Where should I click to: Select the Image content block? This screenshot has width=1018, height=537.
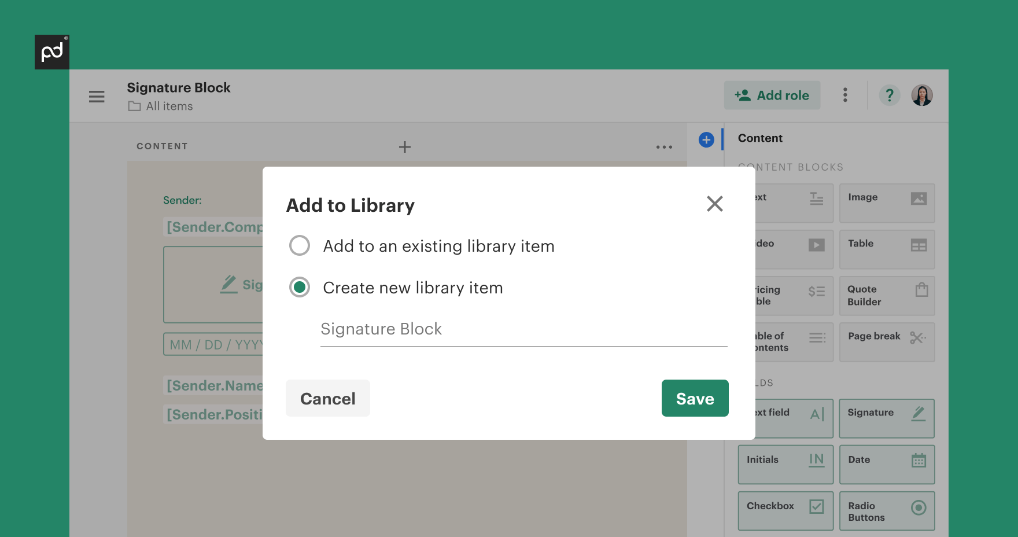(x=887, y=203)
